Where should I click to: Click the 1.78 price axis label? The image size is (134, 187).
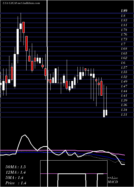click(124, 30)
